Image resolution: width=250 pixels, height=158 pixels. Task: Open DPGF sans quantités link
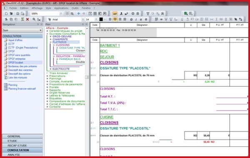[19, 55]
